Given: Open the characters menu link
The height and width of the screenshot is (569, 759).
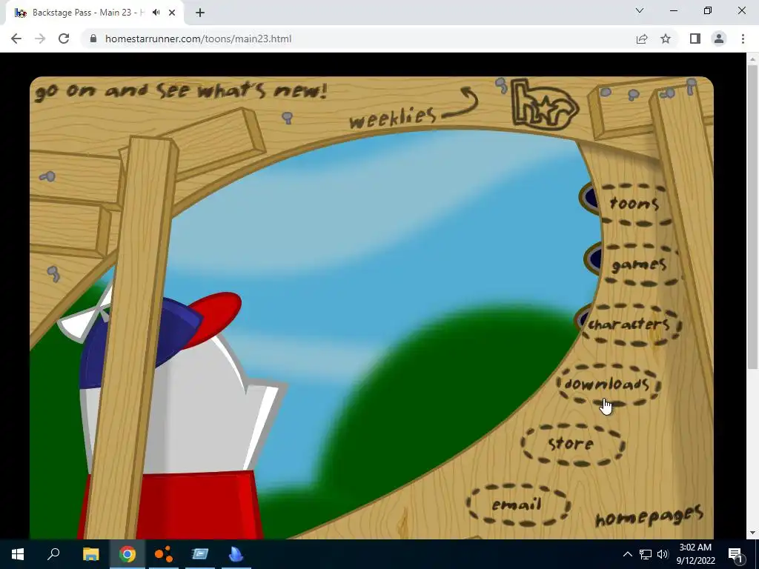Looking at the screenshot, I should (629, 325).
